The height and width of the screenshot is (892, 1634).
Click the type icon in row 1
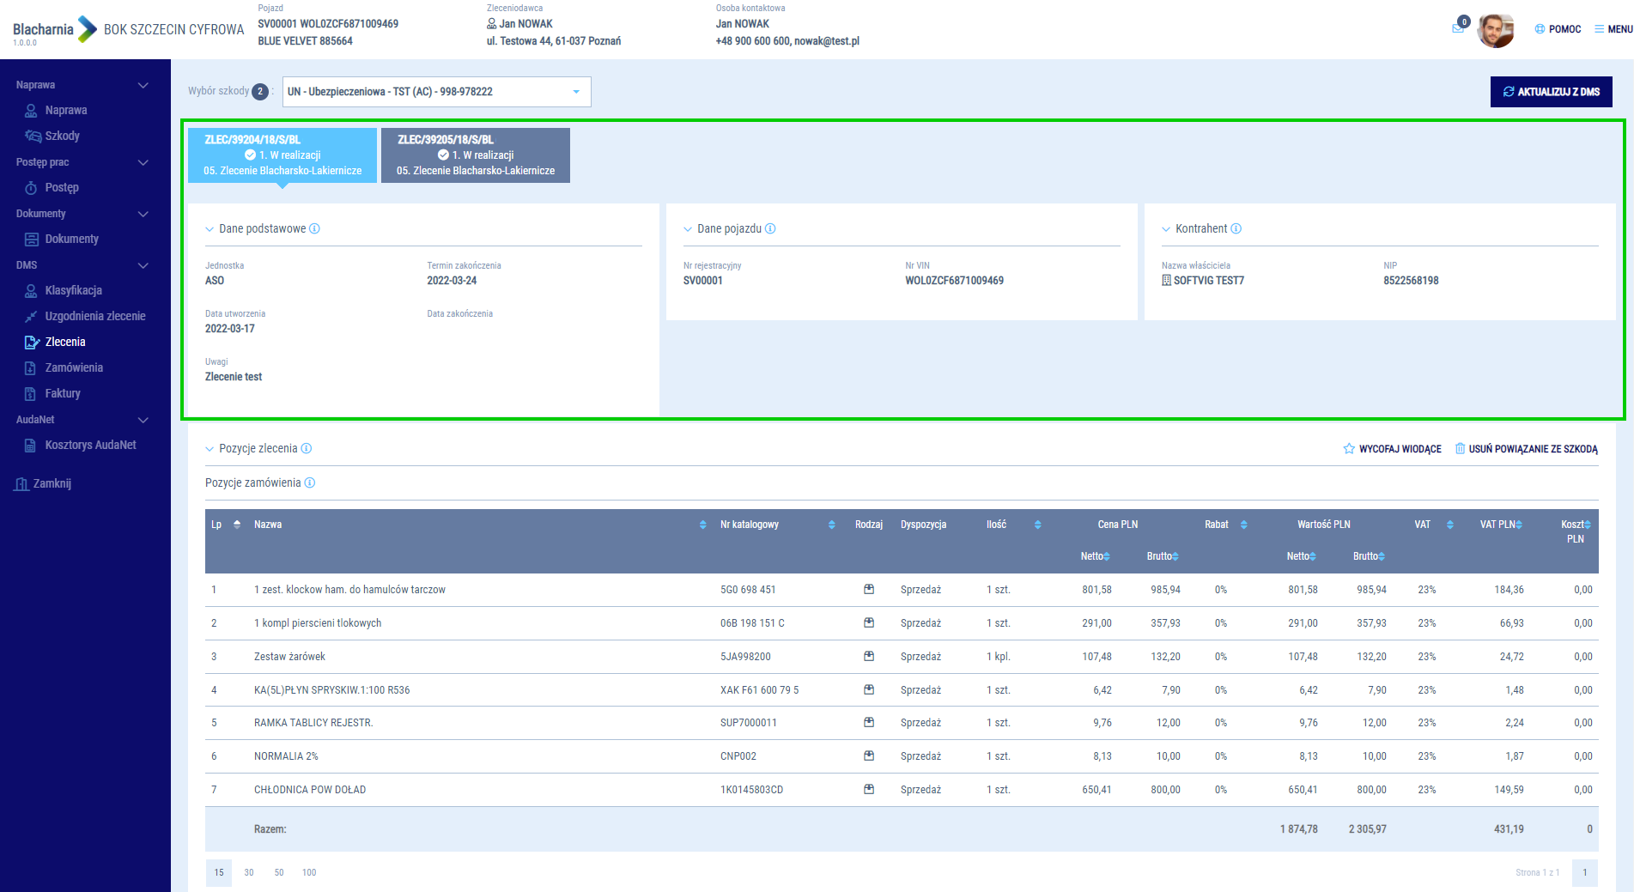coord(869,590)
